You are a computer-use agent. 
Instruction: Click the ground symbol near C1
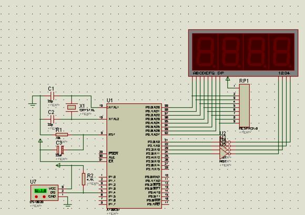tap(32, 105)
